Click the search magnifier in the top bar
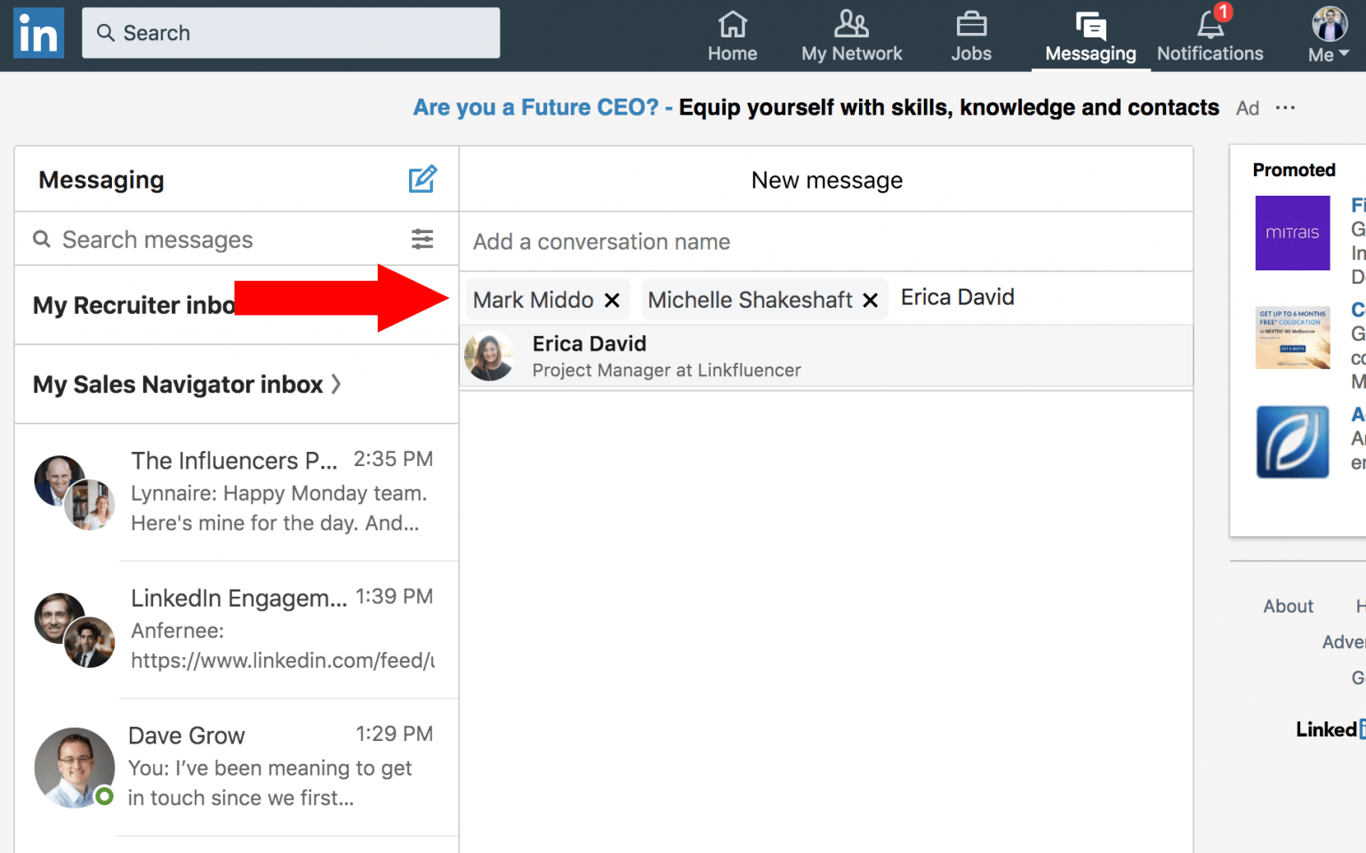Image resolution: width=1366 pixels, height=853 pixels. [x=106, y=32]
